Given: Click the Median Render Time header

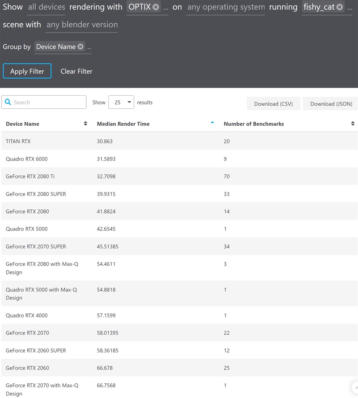Looking at the screenshot, I should [123, 124].
